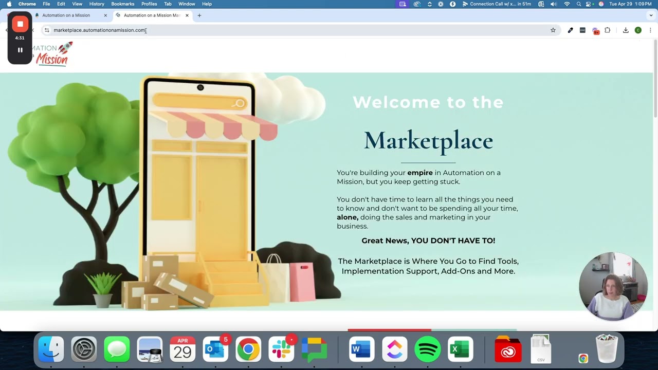Open the Chrome app menu
This screenshot has width=658, height=370.
(x=27, y=4)
